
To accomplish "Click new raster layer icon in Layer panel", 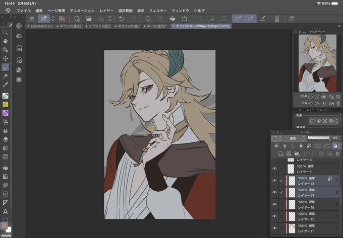I will (x=280, y=154).
